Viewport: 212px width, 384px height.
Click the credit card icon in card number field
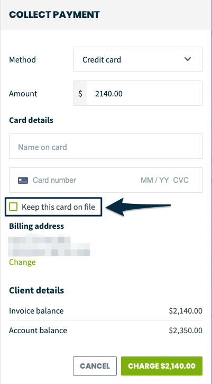point(23,181)
